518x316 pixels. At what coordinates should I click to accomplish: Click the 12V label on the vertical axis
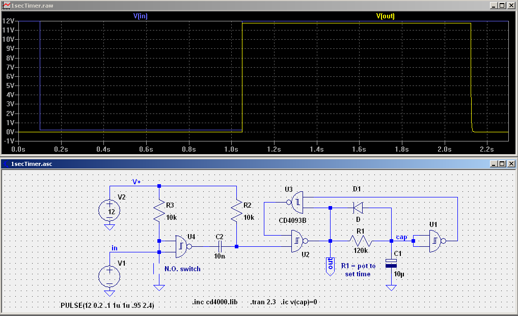point(8,21)
